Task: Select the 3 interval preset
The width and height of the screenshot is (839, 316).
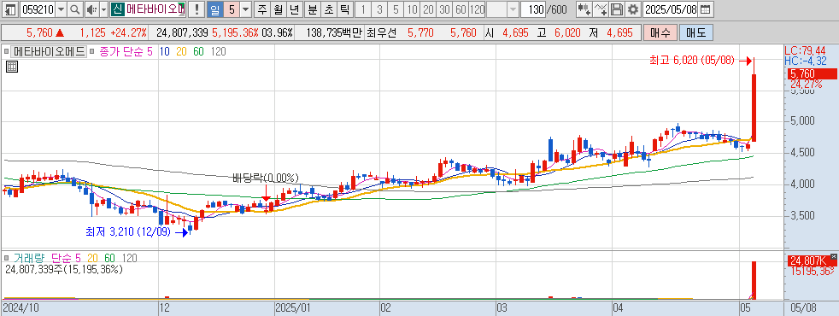Action: coord(379,9)
